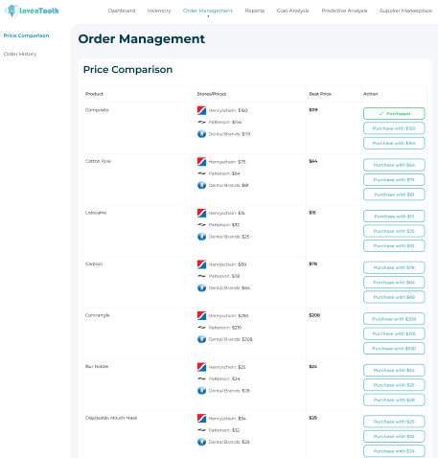Click the InvenTooth logo

(32, 11)
